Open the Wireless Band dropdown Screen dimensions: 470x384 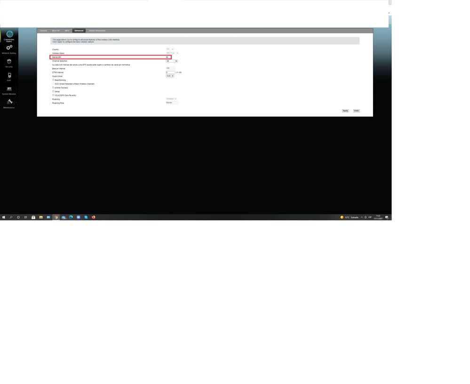[172, 53]
